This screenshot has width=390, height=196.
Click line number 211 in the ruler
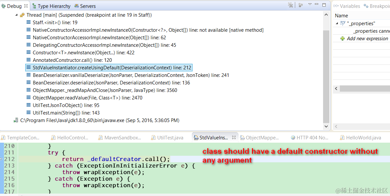tap(10, 152)
